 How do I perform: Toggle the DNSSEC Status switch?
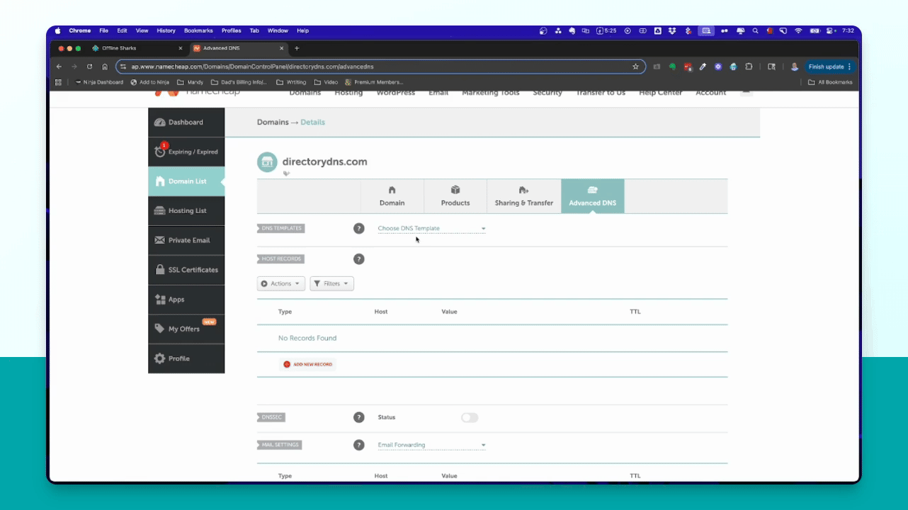click(470, 418)
